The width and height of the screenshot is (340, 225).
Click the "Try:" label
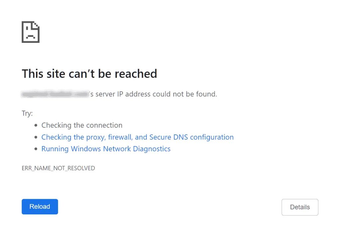(27, 113)
